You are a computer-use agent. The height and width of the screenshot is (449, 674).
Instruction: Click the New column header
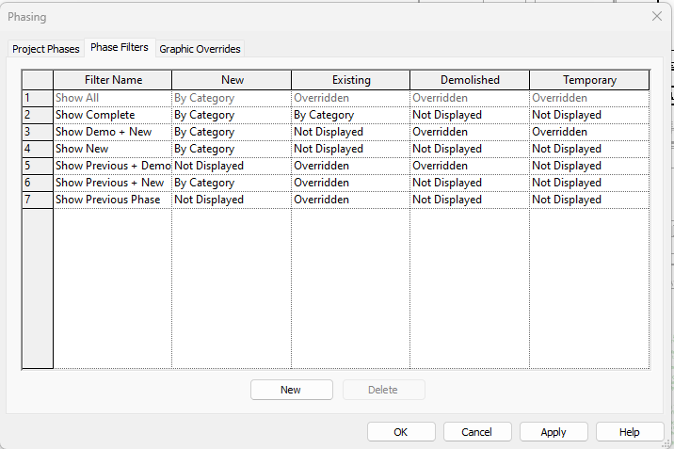click(x=232, y=80)
